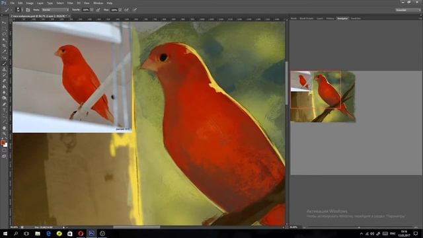The image size is (423, 238).
Task: Select the Zoom tool in the toolbox
Action: pos(4,134)
